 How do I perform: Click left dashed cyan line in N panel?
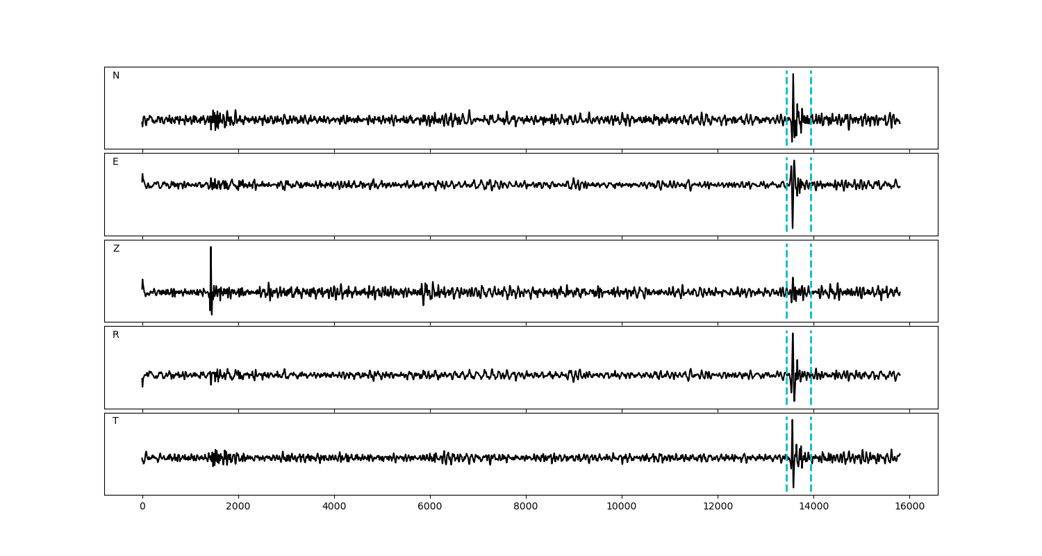pyautogui.click(x=786, y=97)
